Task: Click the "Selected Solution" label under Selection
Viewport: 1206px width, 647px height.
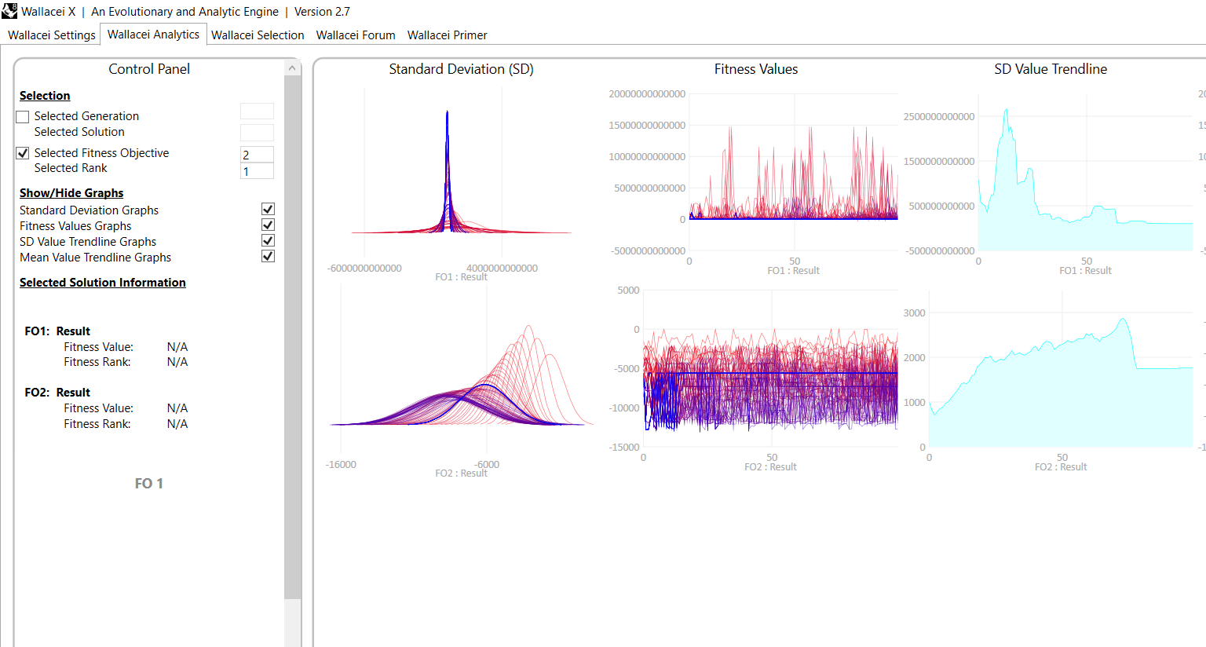Action: [79, 132]
